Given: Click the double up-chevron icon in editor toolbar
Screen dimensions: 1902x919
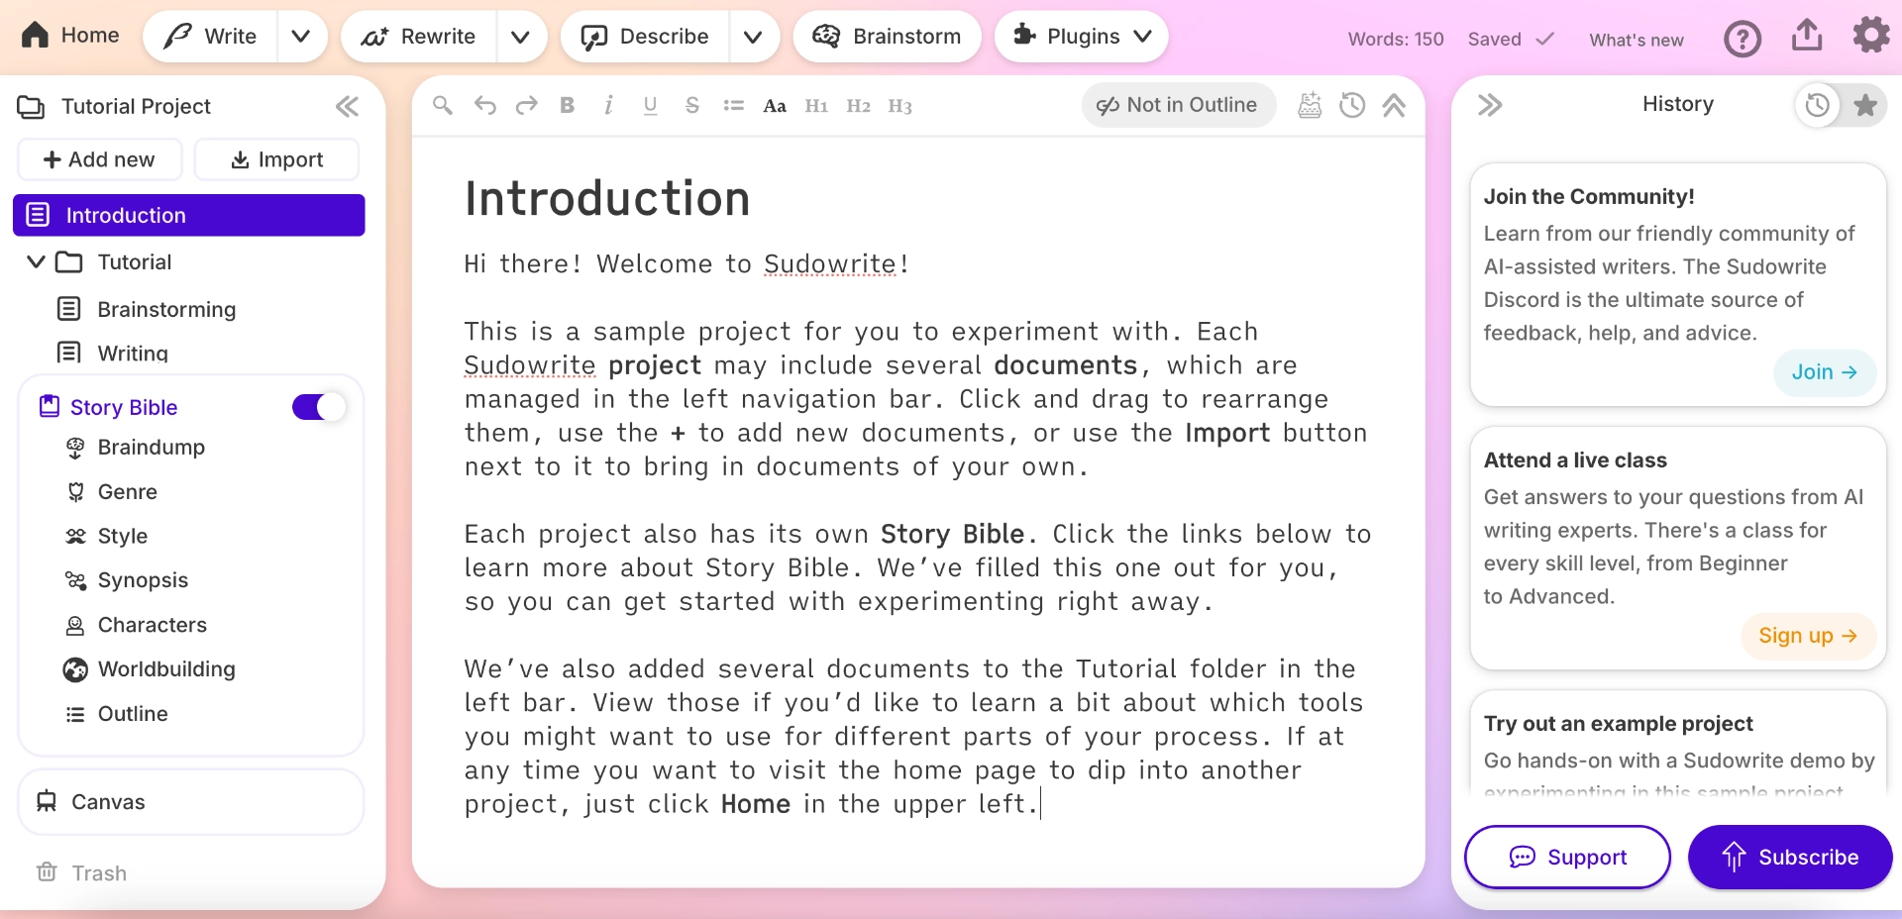Looking at the screenshot, I should coord(1394,105).
